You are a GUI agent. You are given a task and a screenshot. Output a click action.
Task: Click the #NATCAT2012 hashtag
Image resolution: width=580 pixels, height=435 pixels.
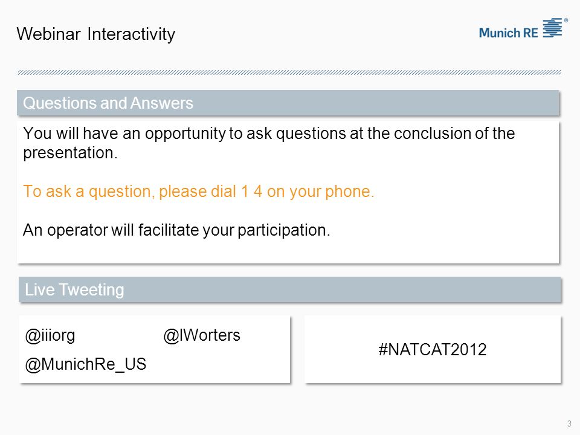(433, 350)
